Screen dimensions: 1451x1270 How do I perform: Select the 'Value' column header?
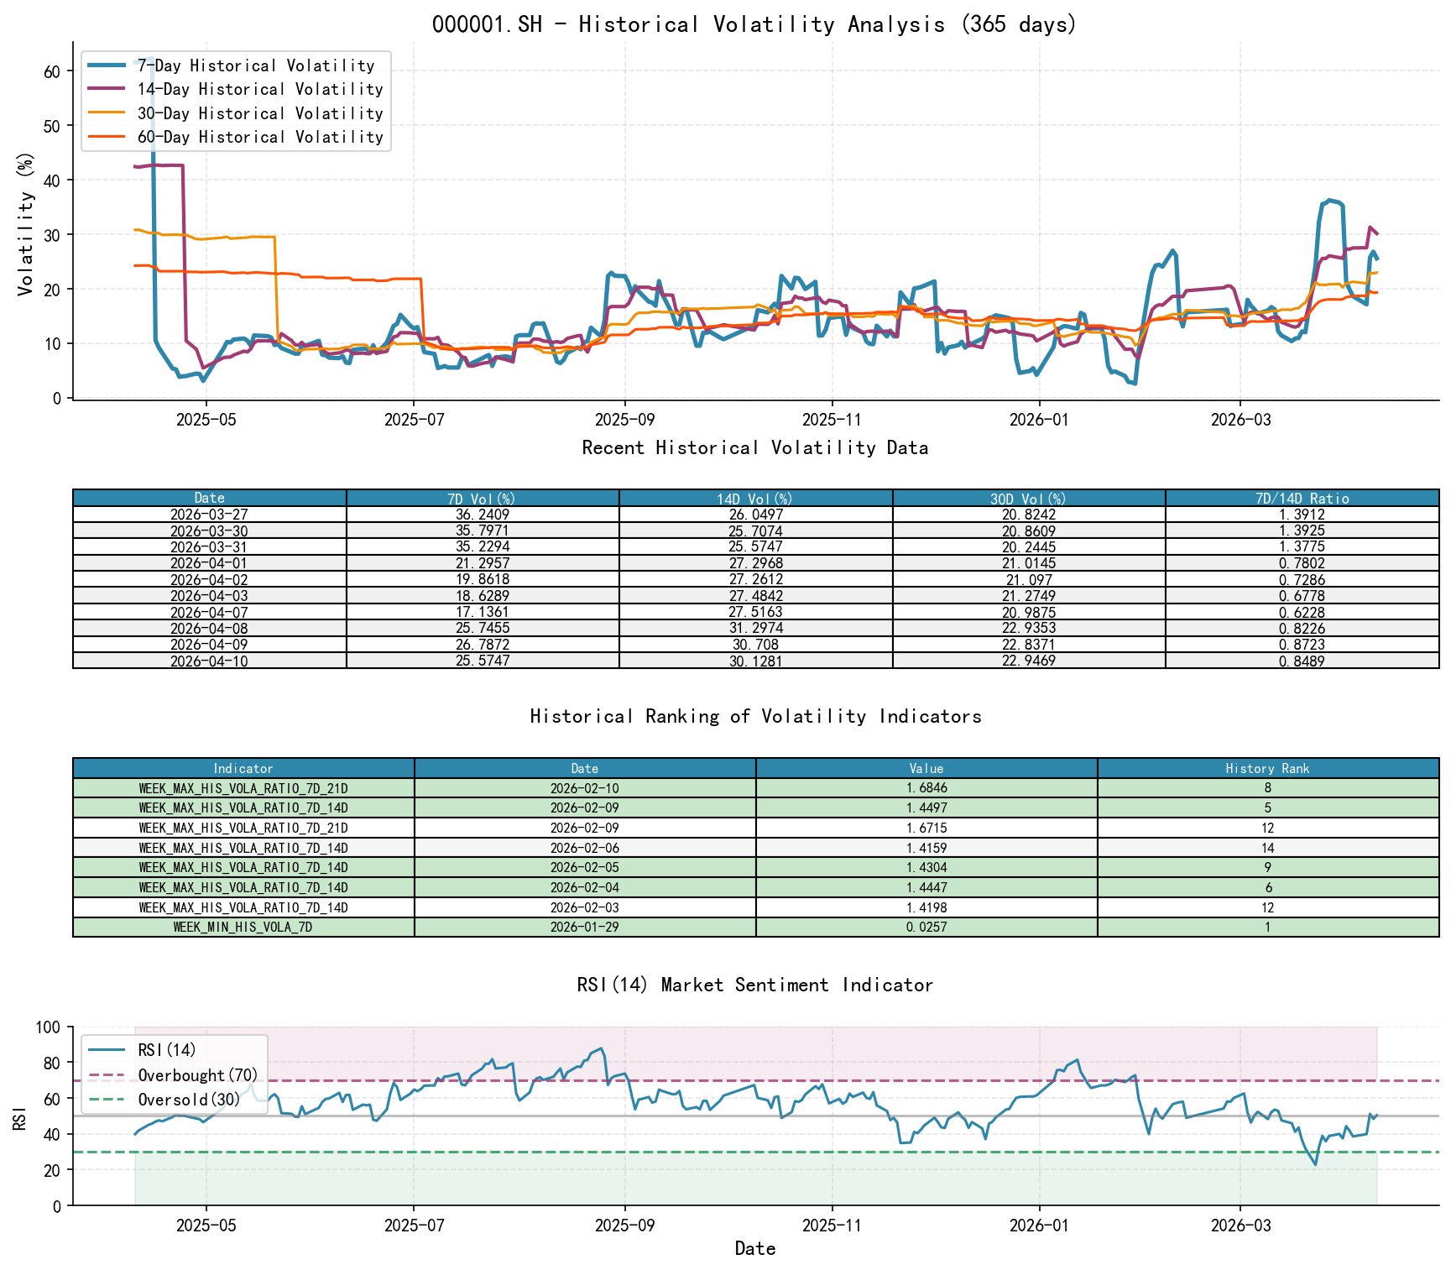(x=926, y=768)
